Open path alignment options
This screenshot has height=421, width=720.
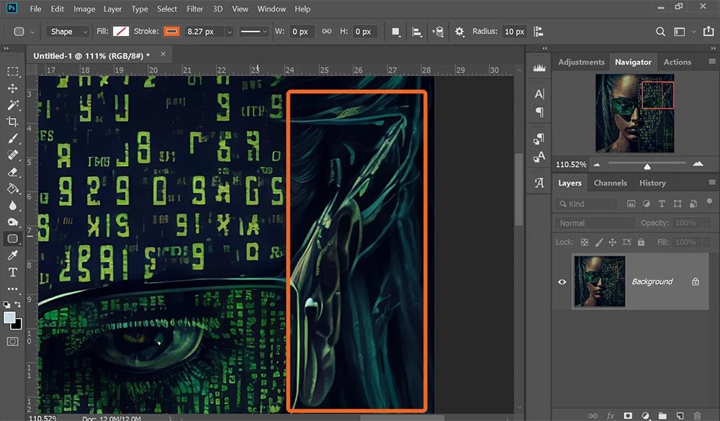[416, 32]
